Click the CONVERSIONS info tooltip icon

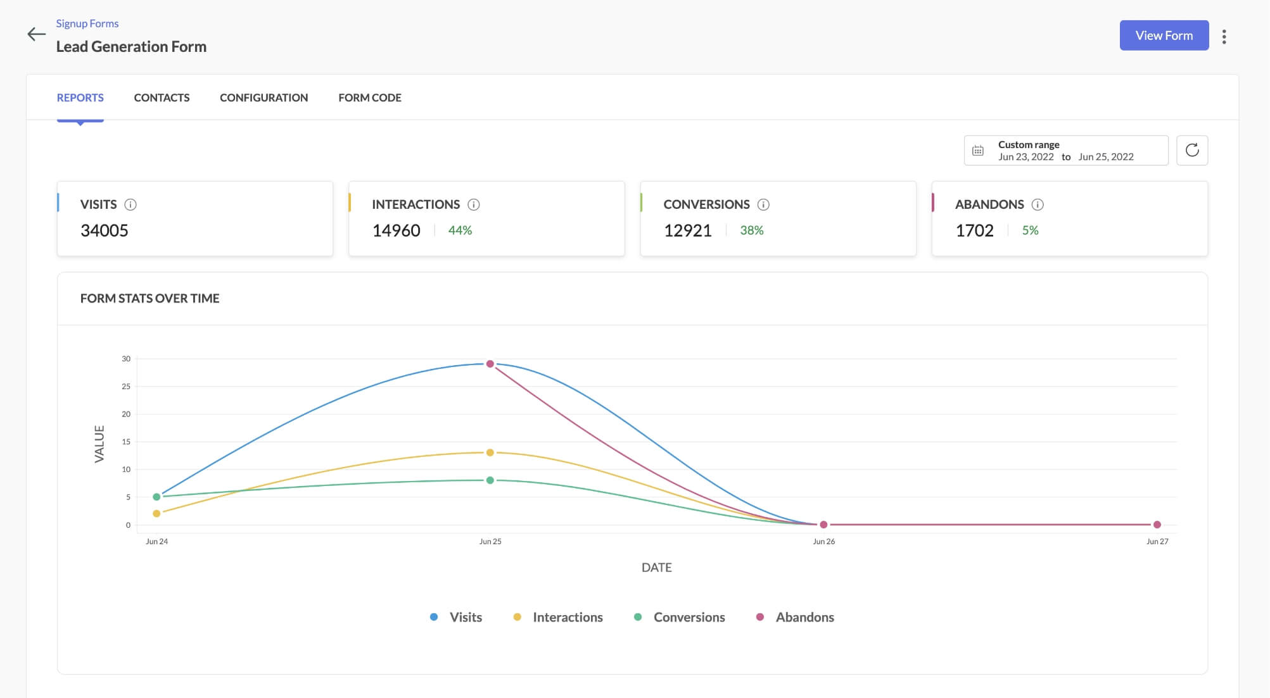763,204
